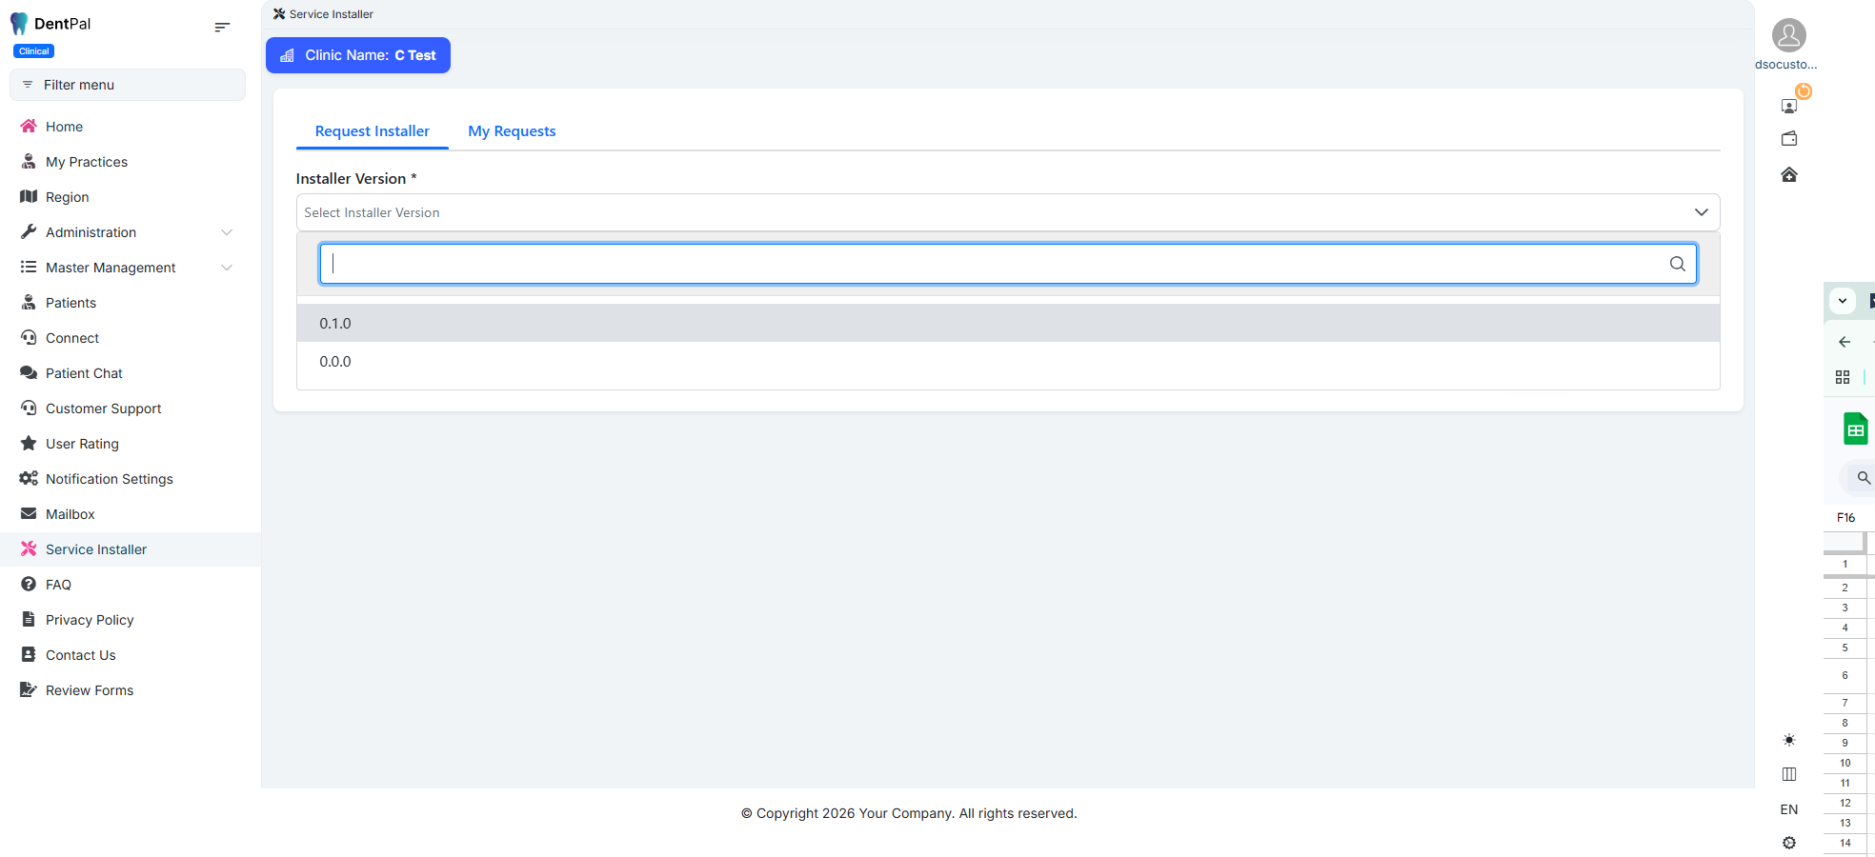
Task: Open settings gear icon at bottom right
Action: click(1789, 843)
